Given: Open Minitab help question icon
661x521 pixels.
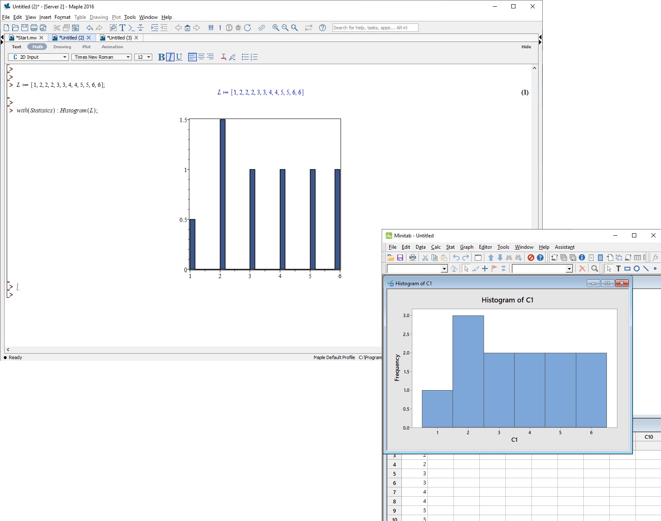Looking at the screenshot, I should click(x=540, y=258).
